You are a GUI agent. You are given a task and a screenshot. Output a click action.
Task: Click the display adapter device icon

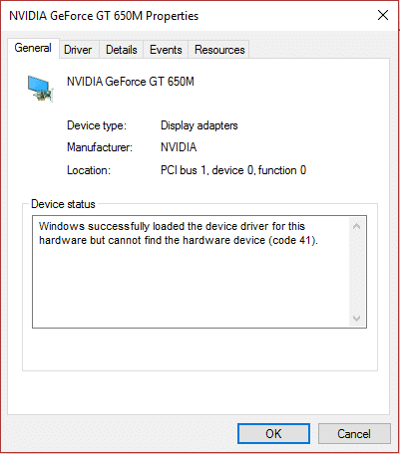point(40,89)
